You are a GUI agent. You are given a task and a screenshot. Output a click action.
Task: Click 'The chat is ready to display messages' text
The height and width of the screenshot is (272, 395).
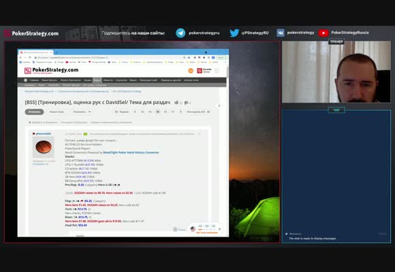(x=313, y=238)
